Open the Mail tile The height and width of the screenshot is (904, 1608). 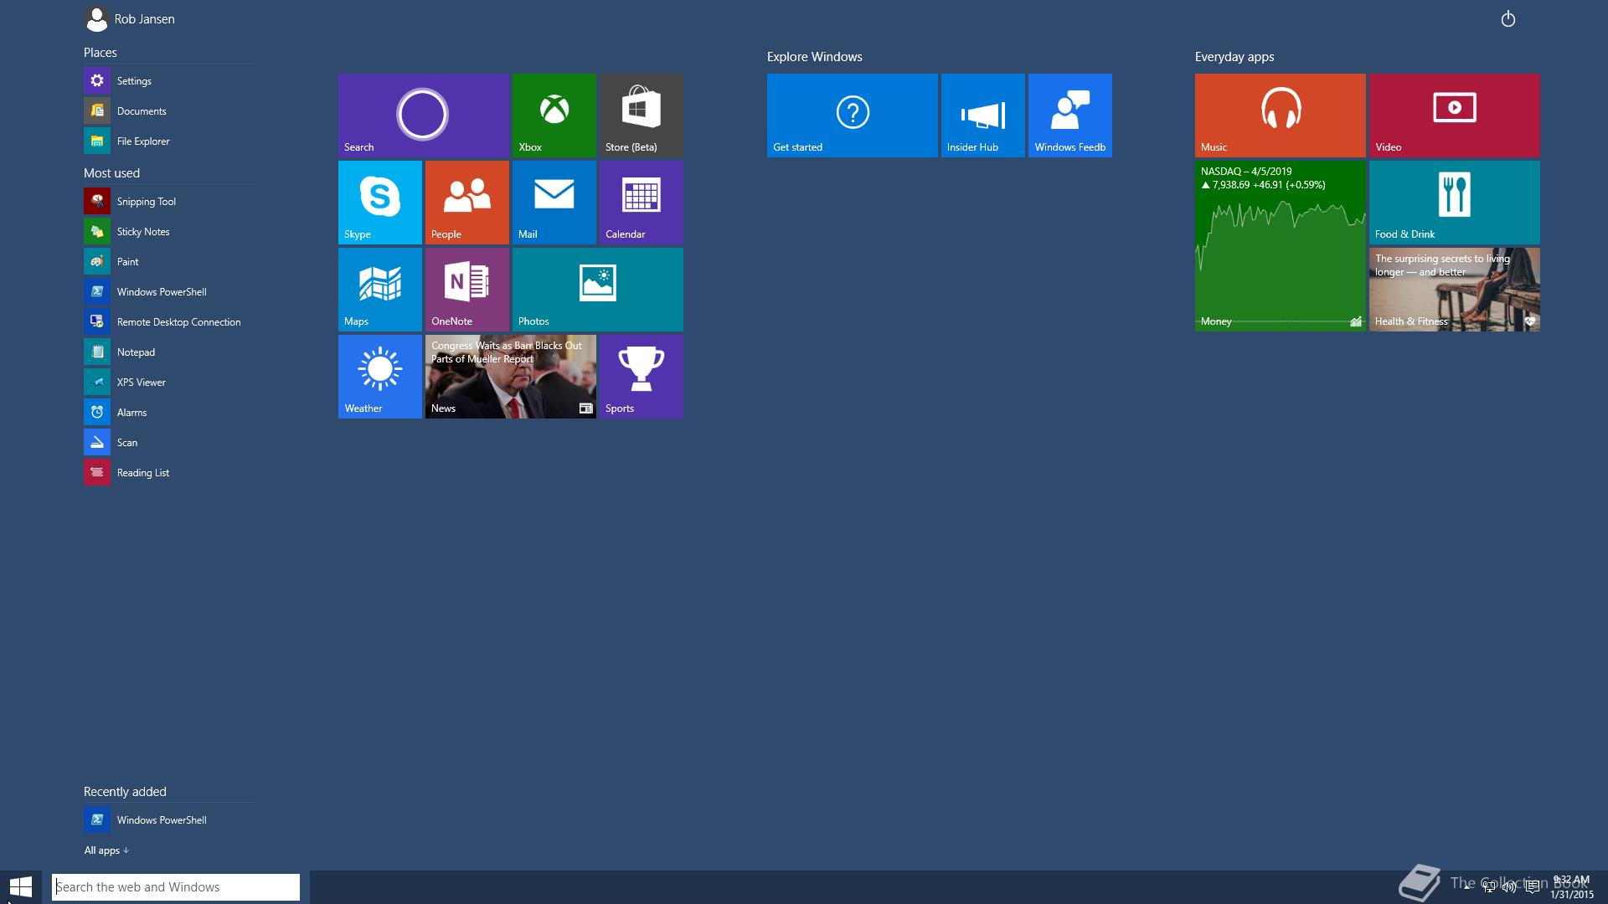pos(554,203)
